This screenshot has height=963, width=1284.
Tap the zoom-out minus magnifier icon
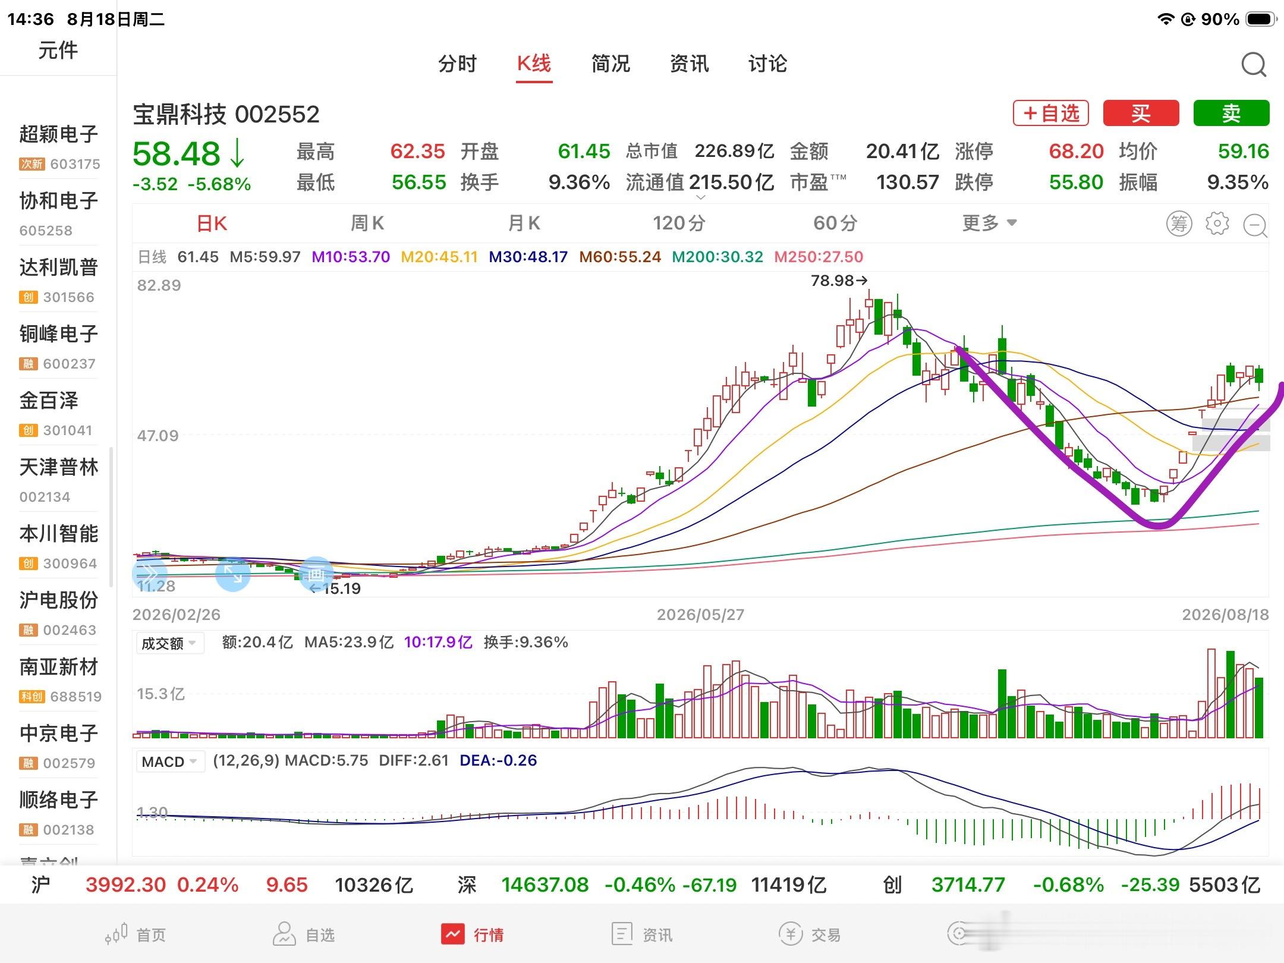coord(1255,225)
